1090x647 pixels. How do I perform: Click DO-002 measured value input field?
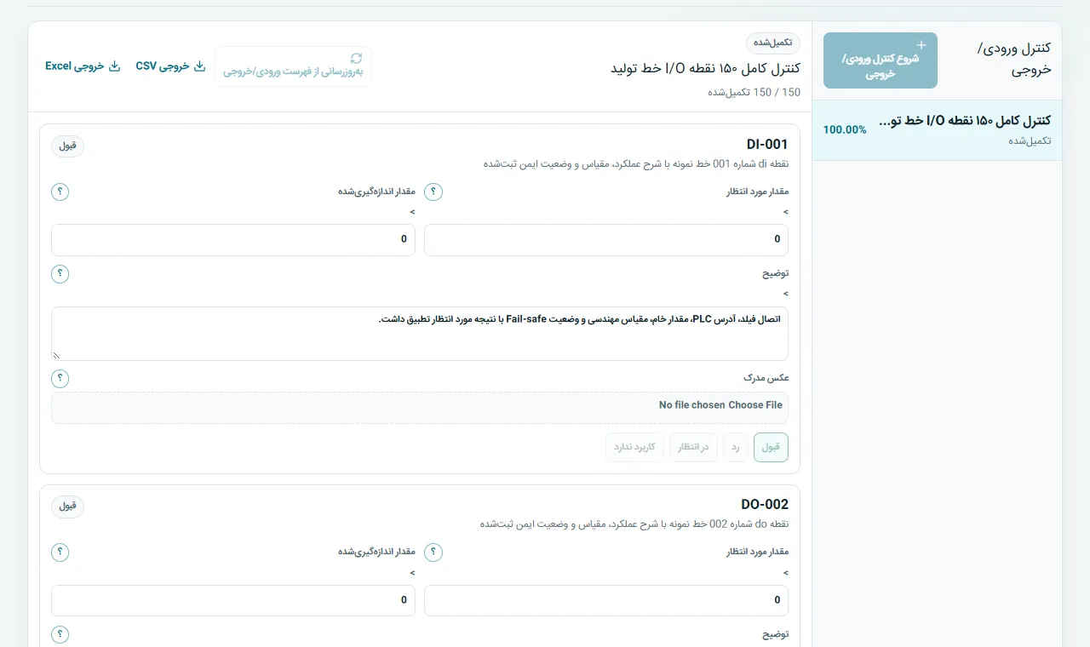point(233,600)
